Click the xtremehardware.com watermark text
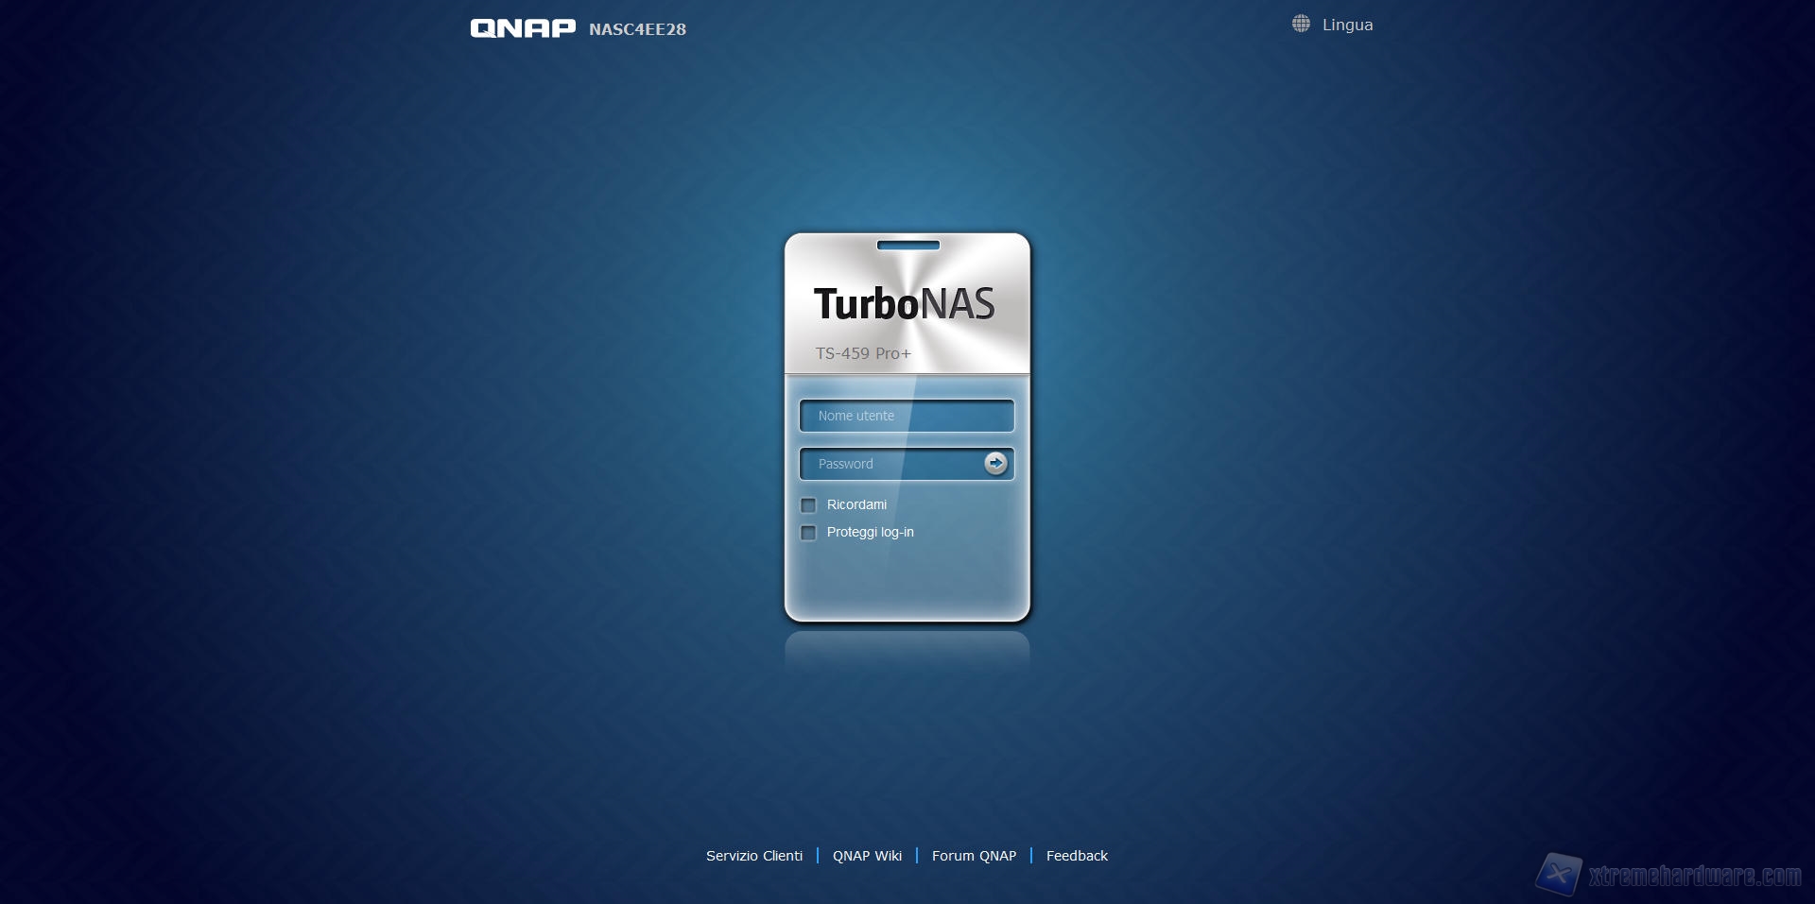The image size is (1815, 904). 1695,876
